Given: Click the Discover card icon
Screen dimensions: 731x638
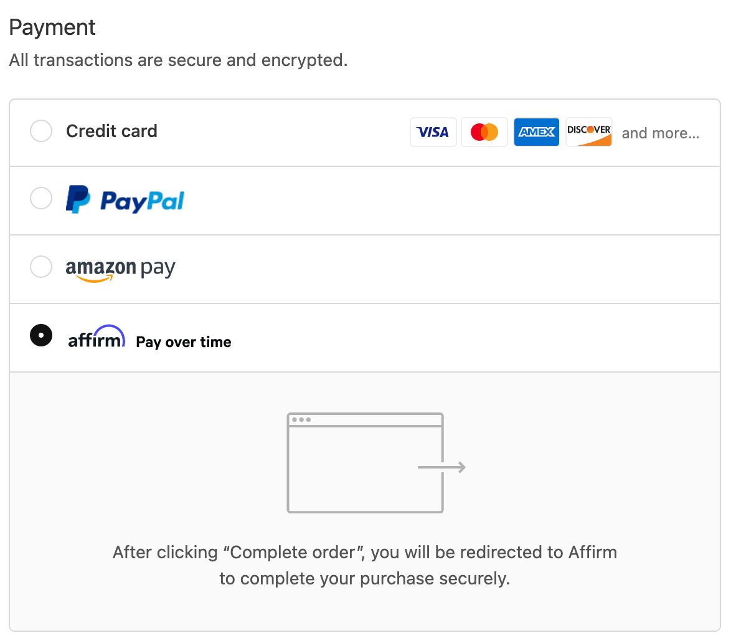Looking at the screenshot, I should click(x=589, y=132).
